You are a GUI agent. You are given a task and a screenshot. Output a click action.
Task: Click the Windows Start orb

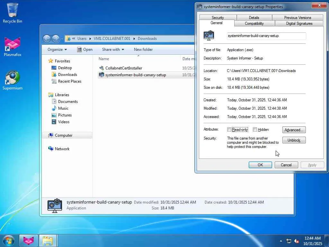(9, 241)
